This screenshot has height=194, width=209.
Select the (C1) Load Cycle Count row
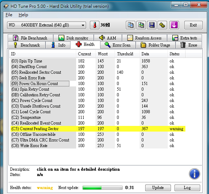pyautogui.click(x=98, y=112)
